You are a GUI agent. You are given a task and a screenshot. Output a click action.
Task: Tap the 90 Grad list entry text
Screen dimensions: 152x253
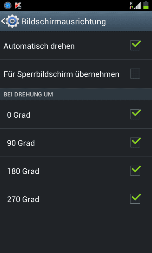[21, 143]
